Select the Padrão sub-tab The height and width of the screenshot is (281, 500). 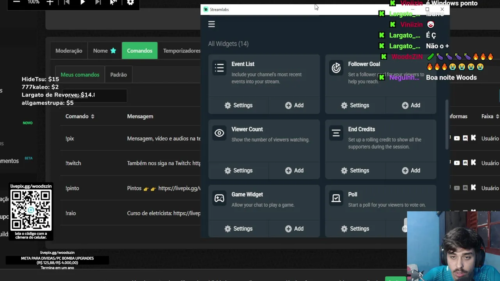(x=118, y=75)
